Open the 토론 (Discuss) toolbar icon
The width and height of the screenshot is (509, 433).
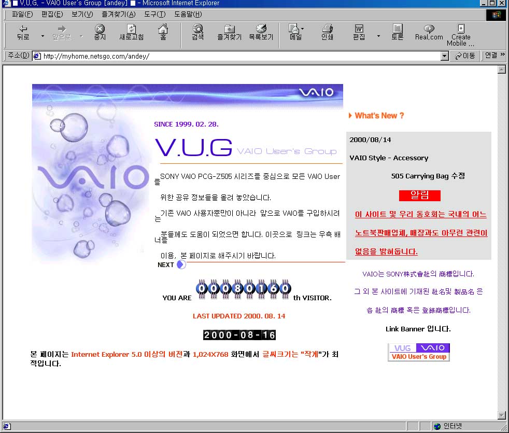coord(397,32)
